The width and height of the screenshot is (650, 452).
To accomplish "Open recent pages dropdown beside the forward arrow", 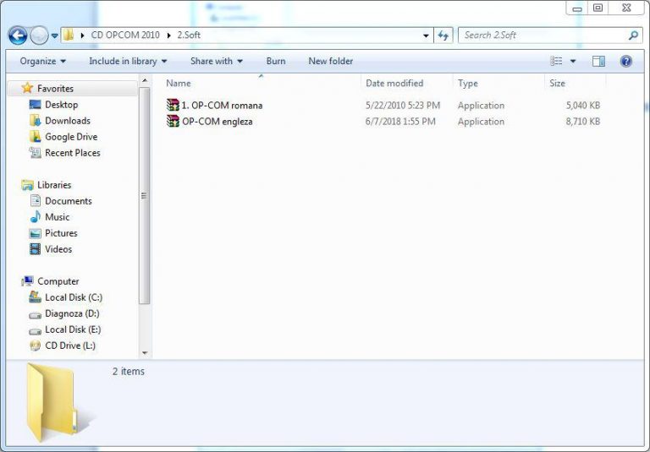I will pos(55,36).
